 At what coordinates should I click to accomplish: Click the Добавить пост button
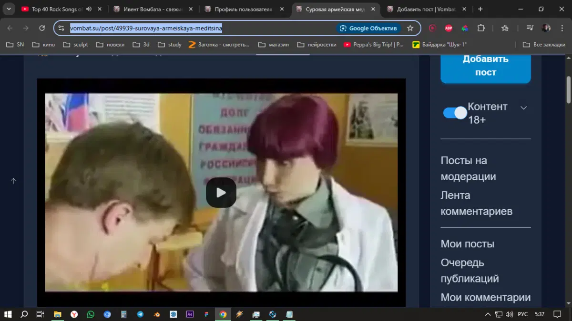tap(485, 66)
